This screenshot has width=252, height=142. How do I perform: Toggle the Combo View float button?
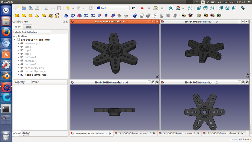pos(64,21)
